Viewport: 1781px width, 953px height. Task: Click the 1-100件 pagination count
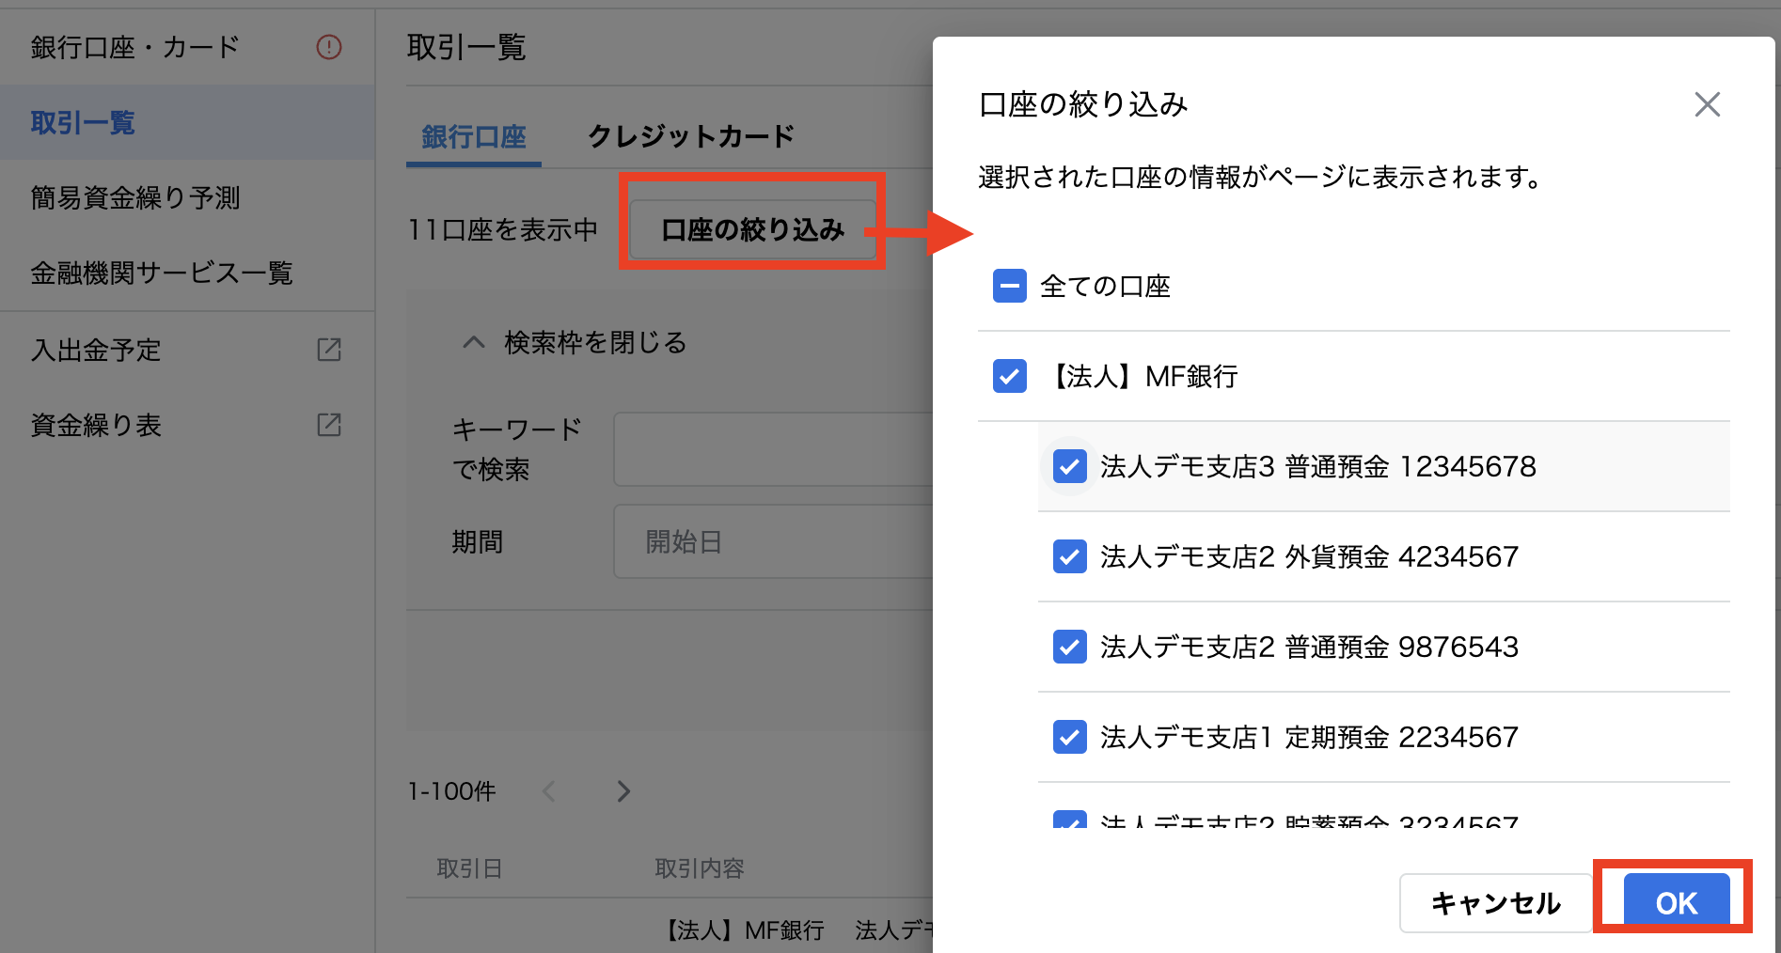pos(451,791)
